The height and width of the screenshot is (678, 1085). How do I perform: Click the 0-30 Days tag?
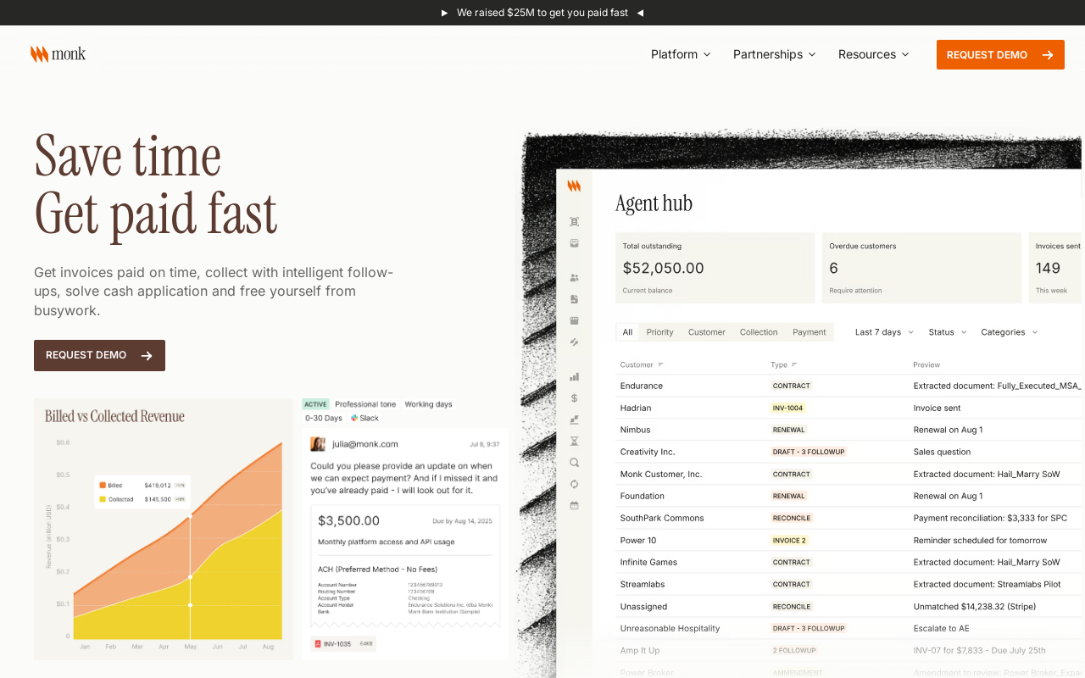[x=324, y=418]
